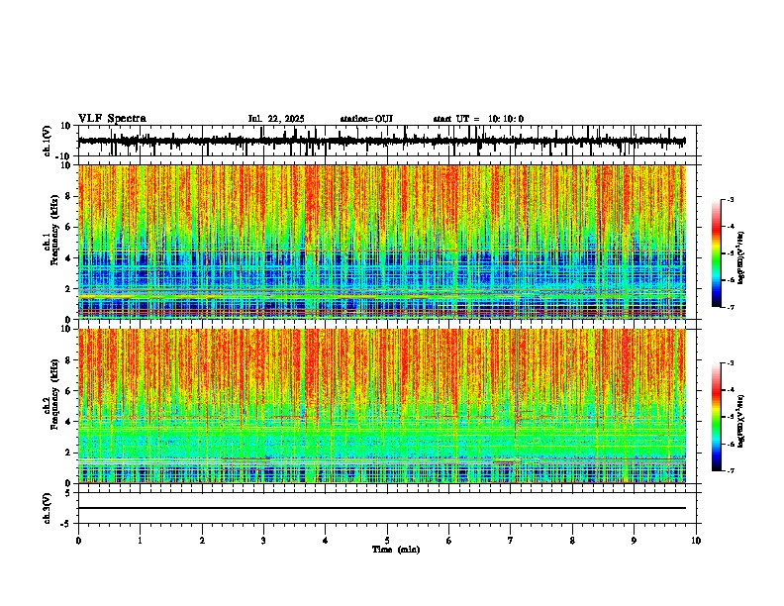Click the ch.1 spectrogram color bar
This screenshot has height=606, width=784.
tap(717, 253)
